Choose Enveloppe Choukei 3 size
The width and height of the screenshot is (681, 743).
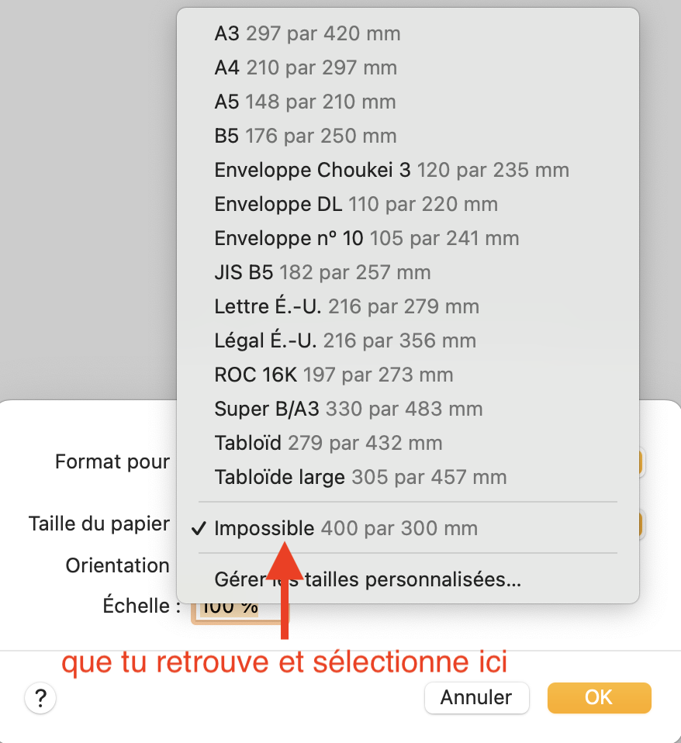[x=392, y=170]
